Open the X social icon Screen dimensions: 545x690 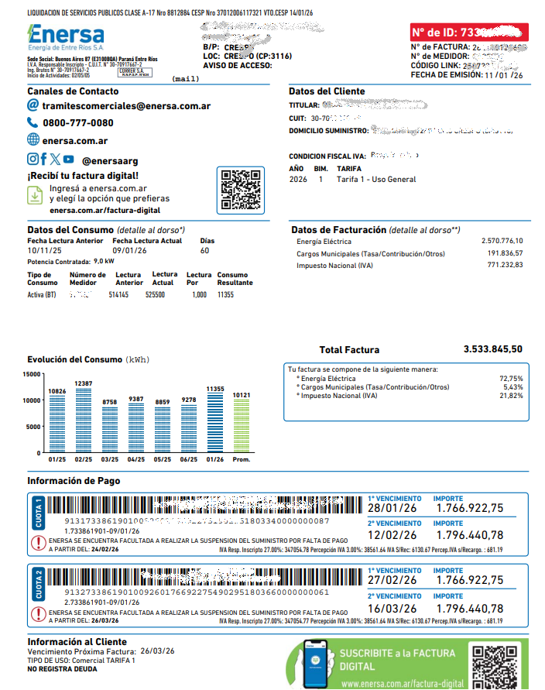coord(56,159)
